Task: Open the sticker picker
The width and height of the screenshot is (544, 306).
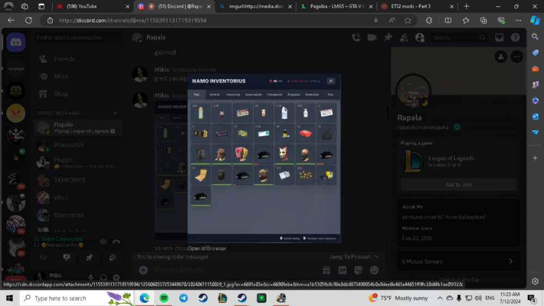Action: click(x=358, y=270)
